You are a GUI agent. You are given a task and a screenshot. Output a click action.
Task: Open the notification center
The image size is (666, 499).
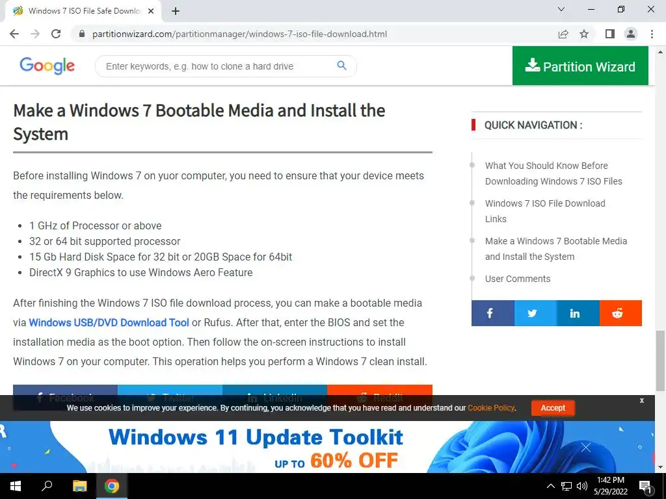(645, 486)
